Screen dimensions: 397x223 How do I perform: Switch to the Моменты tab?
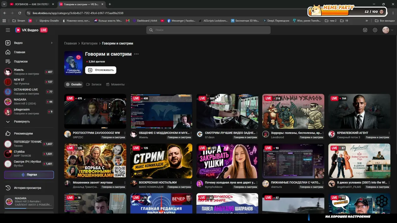tap(115, 84)
